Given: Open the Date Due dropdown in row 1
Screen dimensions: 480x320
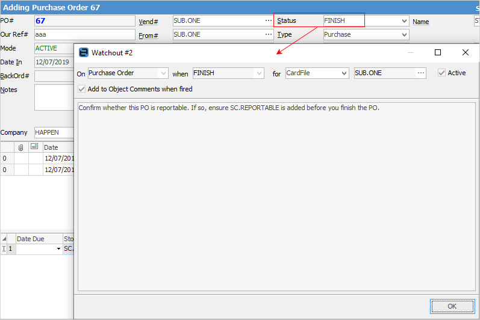Looking at the screenshot, I should [58, 249].
